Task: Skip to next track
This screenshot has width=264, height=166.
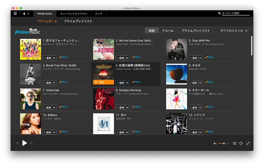Action: 31,143
